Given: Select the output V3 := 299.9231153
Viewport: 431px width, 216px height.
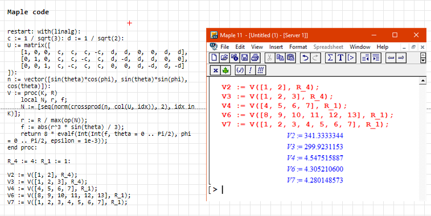Looking at the screenshot, I should click(x=315, y=147).
